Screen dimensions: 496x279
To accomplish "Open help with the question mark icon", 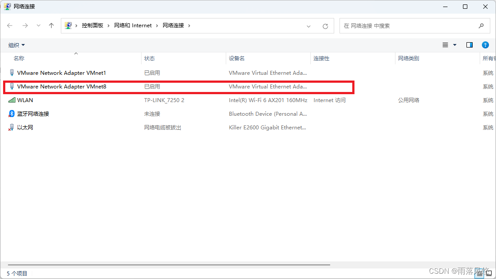I will pyautogui.click(x=485, y=45).
